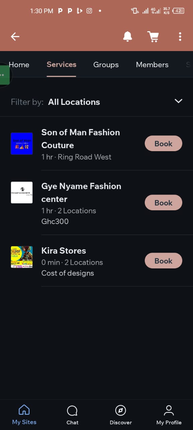The height and width of the screenshot is (430, 193).
Task: Open notifications bell icon
Action: pos(127,36)
